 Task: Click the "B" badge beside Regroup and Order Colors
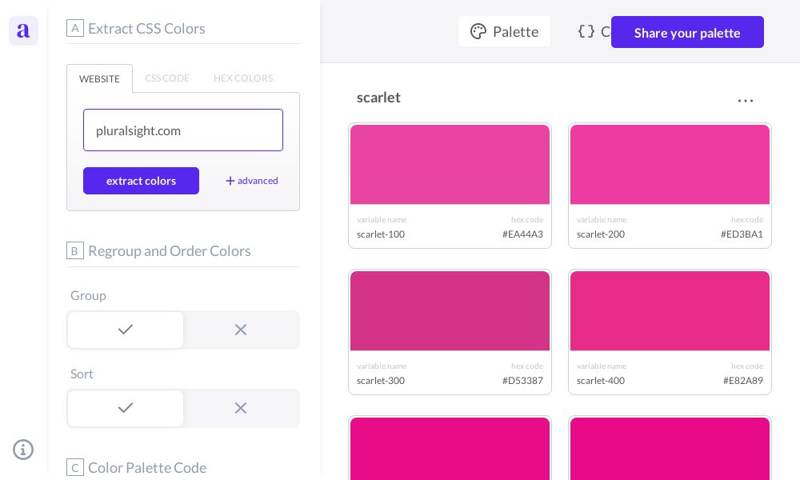(x=75, y=250)
